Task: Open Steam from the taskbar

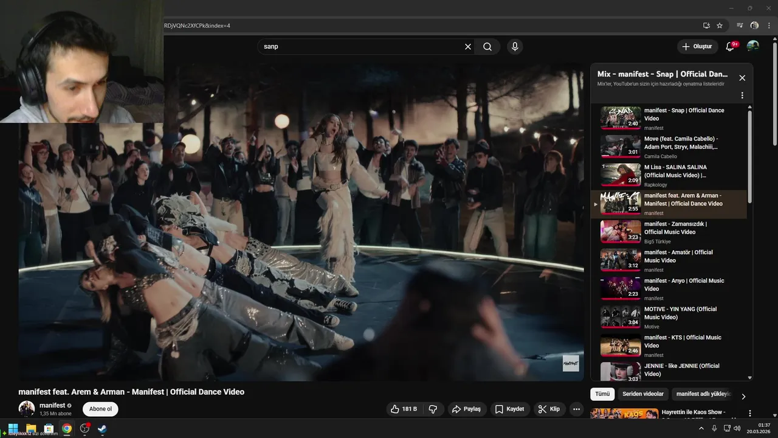Action: 102,429
